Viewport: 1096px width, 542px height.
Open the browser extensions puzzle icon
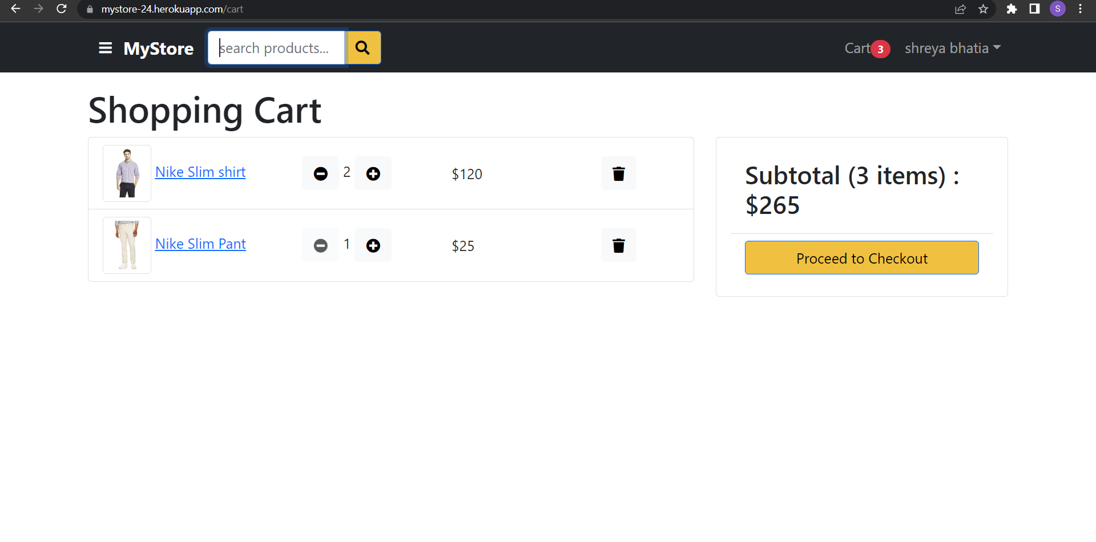[1012, 9]
